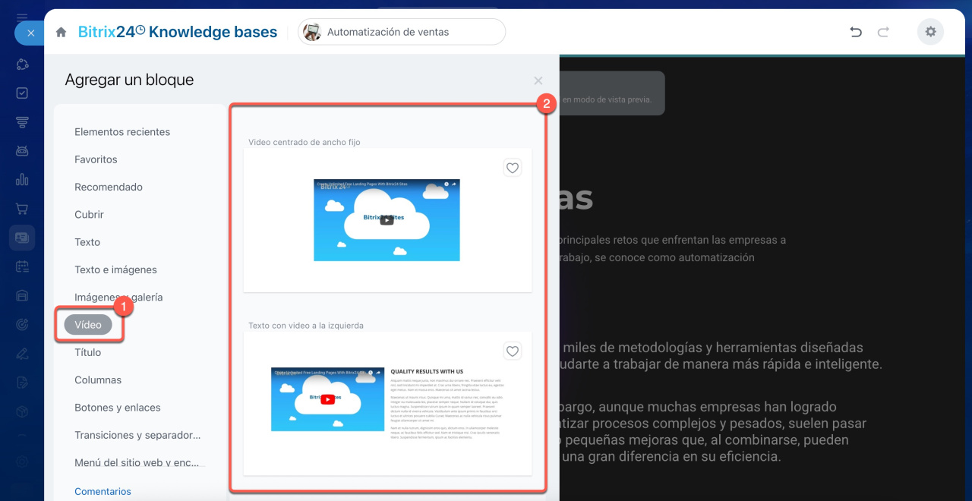
Task: Go to the Favoritos block category
Action: click(x=96, y=159)
